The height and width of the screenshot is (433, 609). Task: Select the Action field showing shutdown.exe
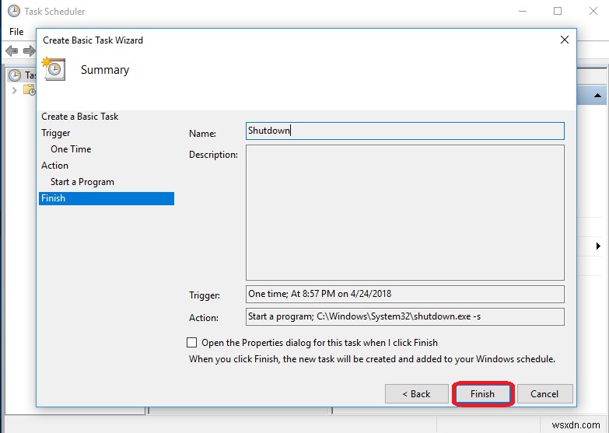(404, 316)
